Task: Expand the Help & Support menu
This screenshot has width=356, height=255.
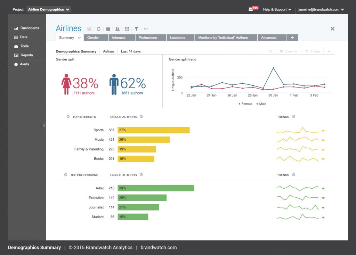Action: tap(277, 9)
